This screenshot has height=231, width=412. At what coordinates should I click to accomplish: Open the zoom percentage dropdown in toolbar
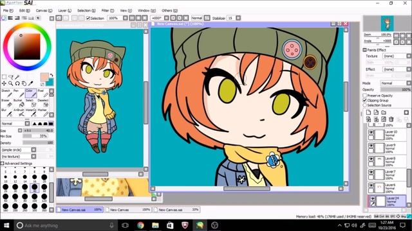[126, 18]
